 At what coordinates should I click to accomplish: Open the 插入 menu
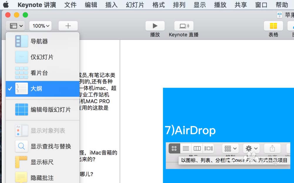pos(111,5)
